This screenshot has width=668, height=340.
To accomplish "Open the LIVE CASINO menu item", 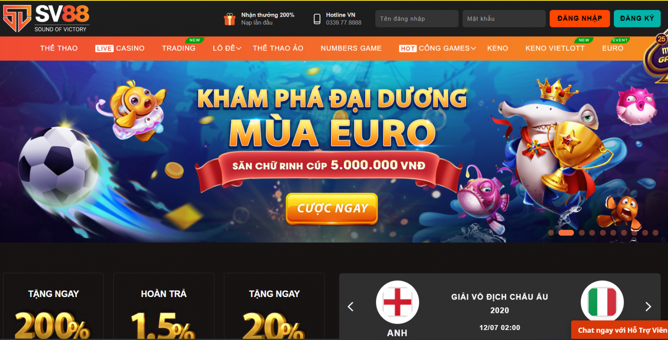I will point(120,48).
